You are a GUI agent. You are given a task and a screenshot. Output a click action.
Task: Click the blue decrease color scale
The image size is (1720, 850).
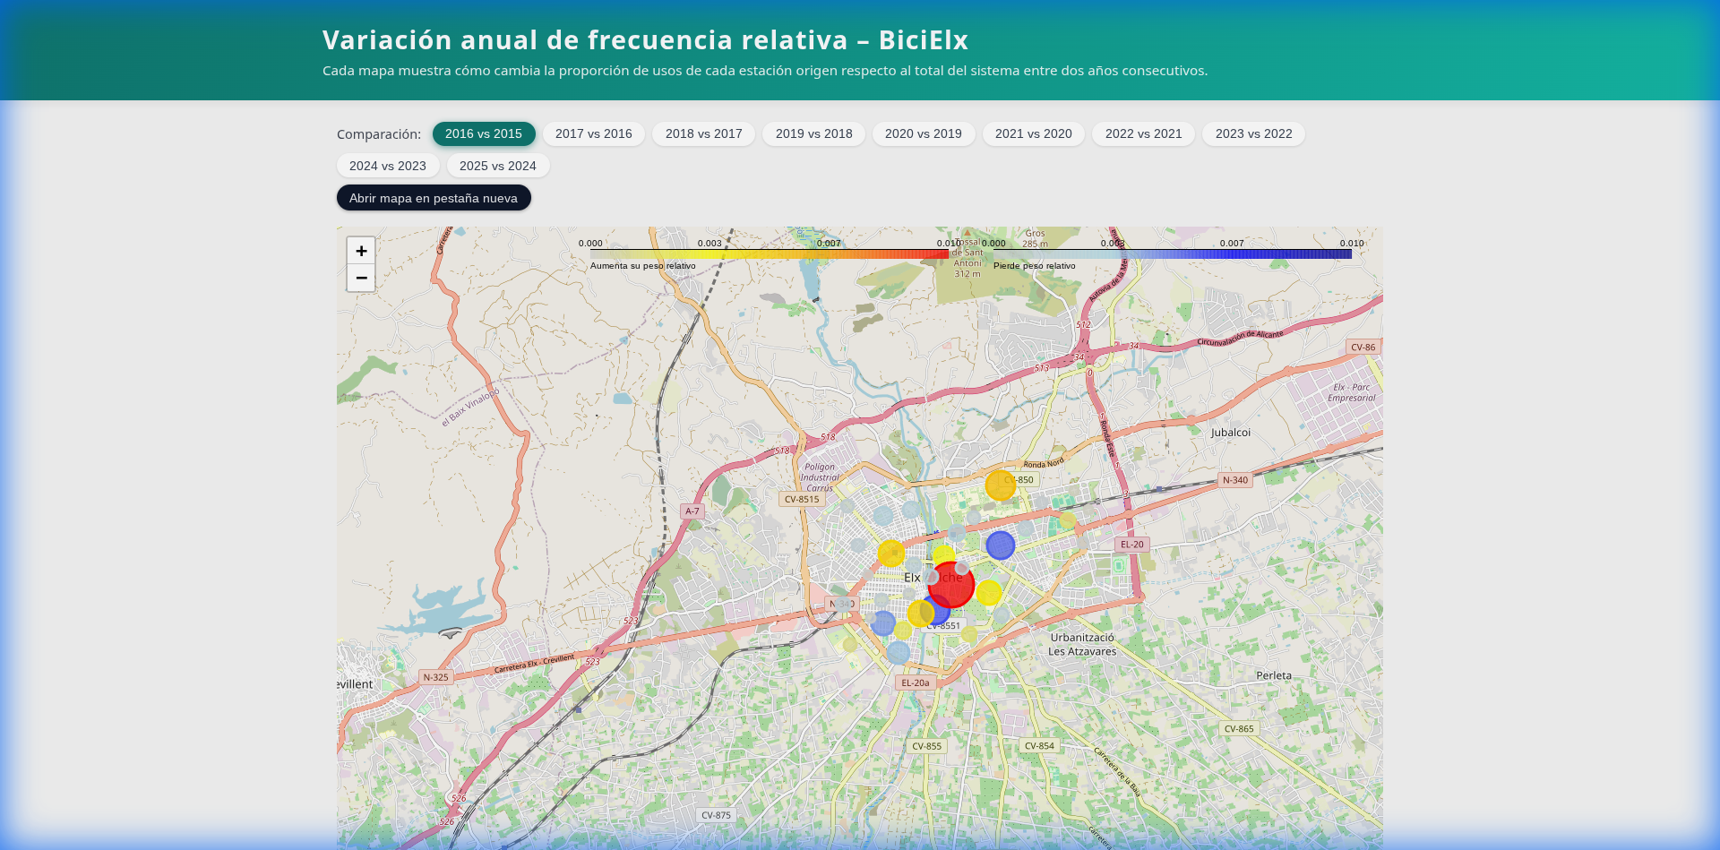pos(1173,254)
